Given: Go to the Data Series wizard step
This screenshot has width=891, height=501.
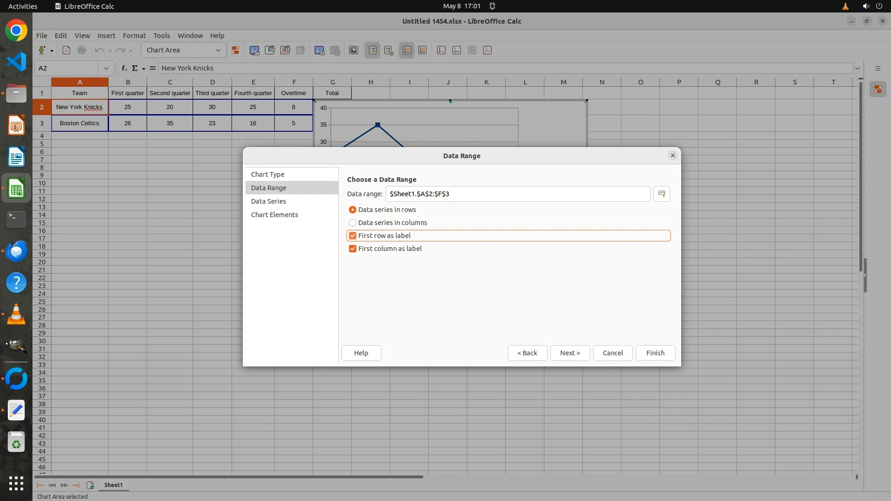Looking at the screenshot, I should [268, 201].
